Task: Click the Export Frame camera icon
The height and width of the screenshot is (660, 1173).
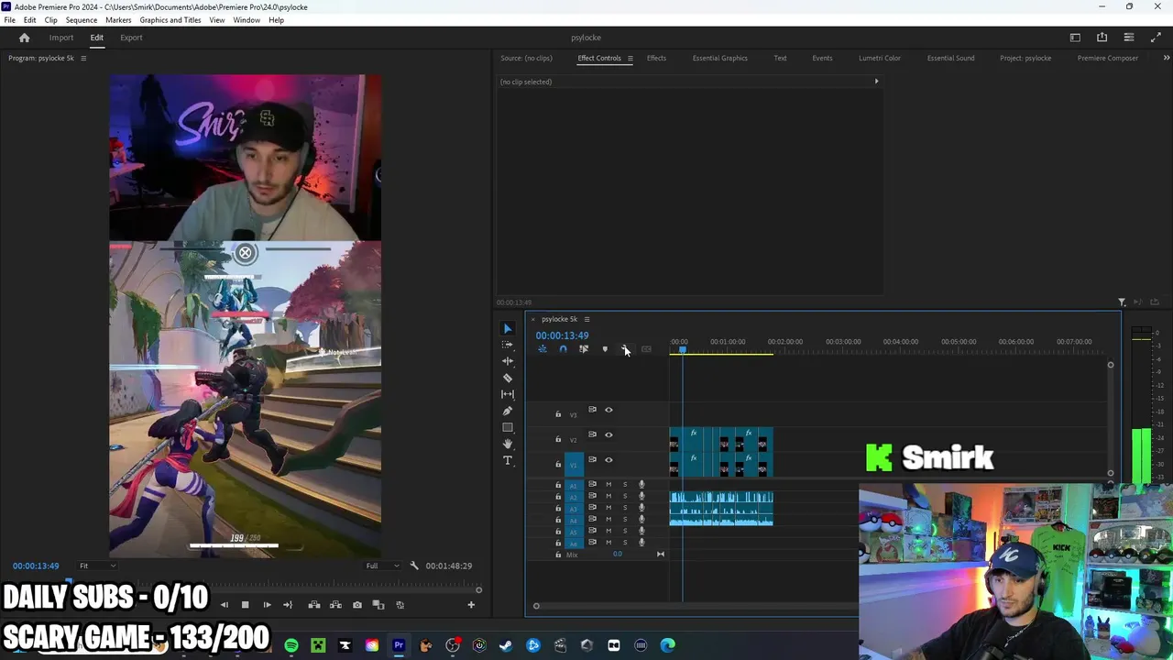Action: click(356, 605)
